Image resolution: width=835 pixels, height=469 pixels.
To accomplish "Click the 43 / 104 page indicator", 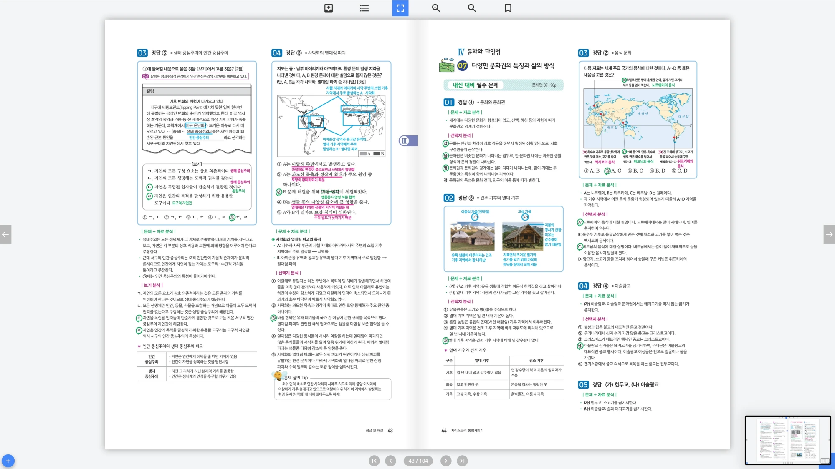I will pos(418,461).
